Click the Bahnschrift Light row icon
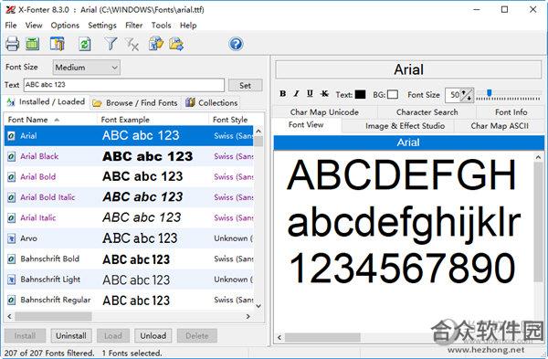The height and width of the screenshot is (359, 548). 12,280
